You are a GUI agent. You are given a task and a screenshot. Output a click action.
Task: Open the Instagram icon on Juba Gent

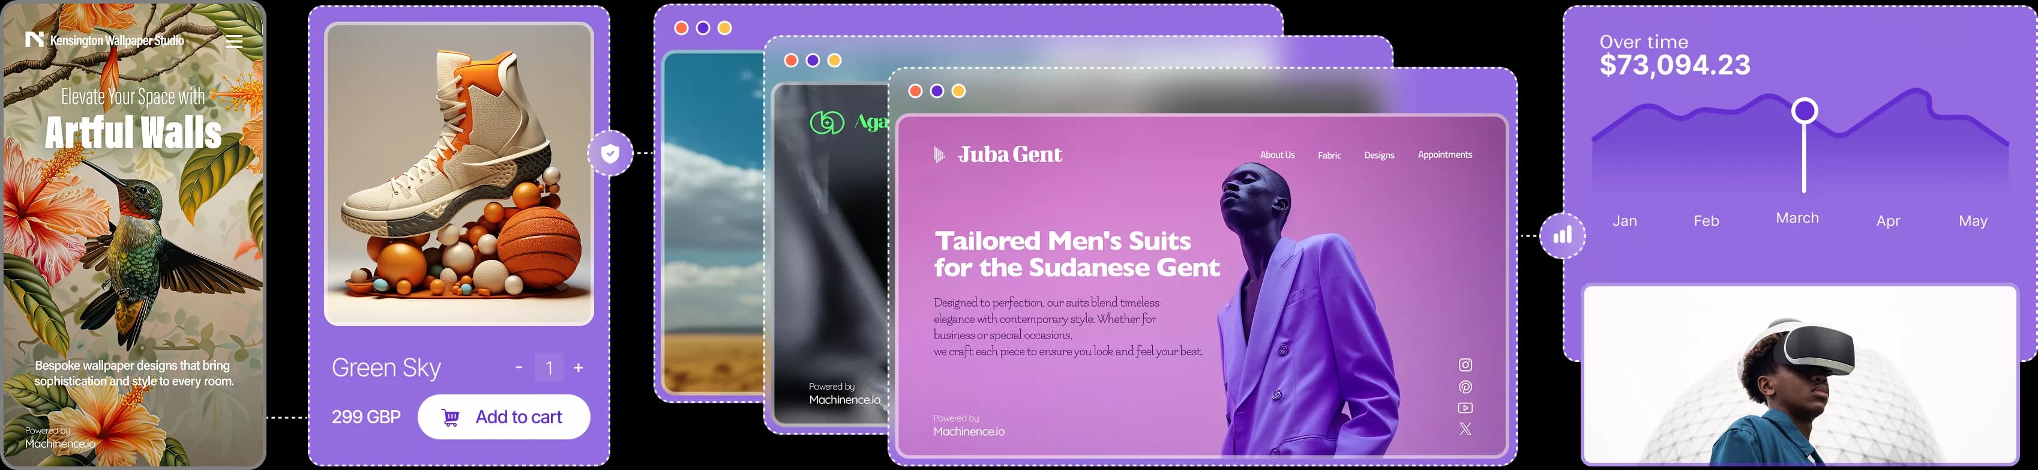coord(1465,365)
